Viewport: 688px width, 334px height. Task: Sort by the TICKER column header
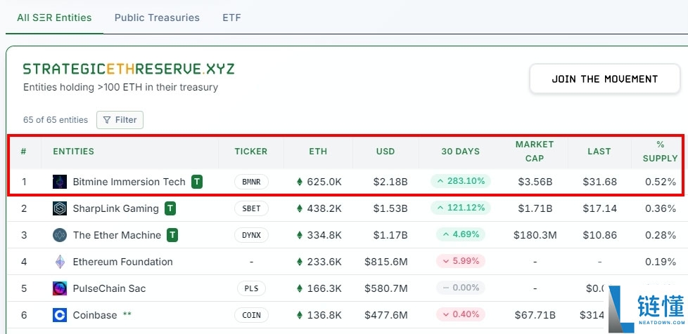(x=251, y=152)
